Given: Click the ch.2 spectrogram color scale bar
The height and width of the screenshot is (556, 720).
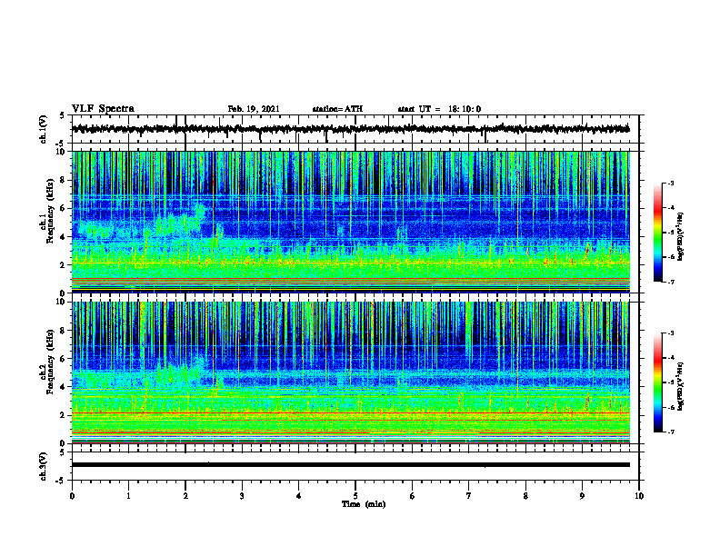Looking at the screenshot, I should (x=658, y=382).
